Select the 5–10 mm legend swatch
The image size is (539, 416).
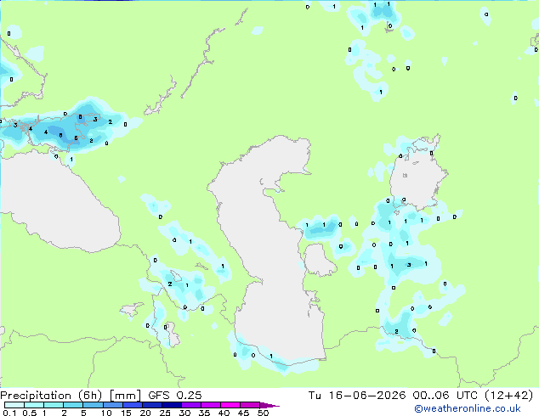[93, 405]
